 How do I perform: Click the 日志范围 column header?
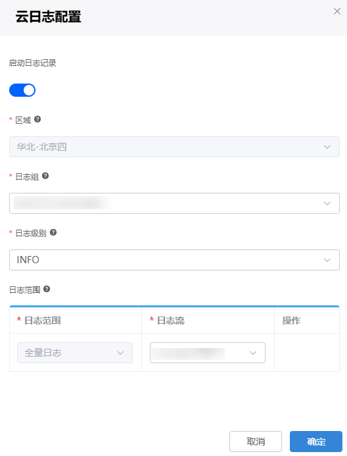(43, 320)
